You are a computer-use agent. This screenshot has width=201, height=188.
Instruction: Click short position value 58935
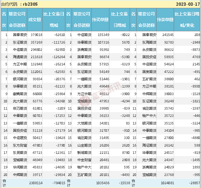tap(169, 57)
